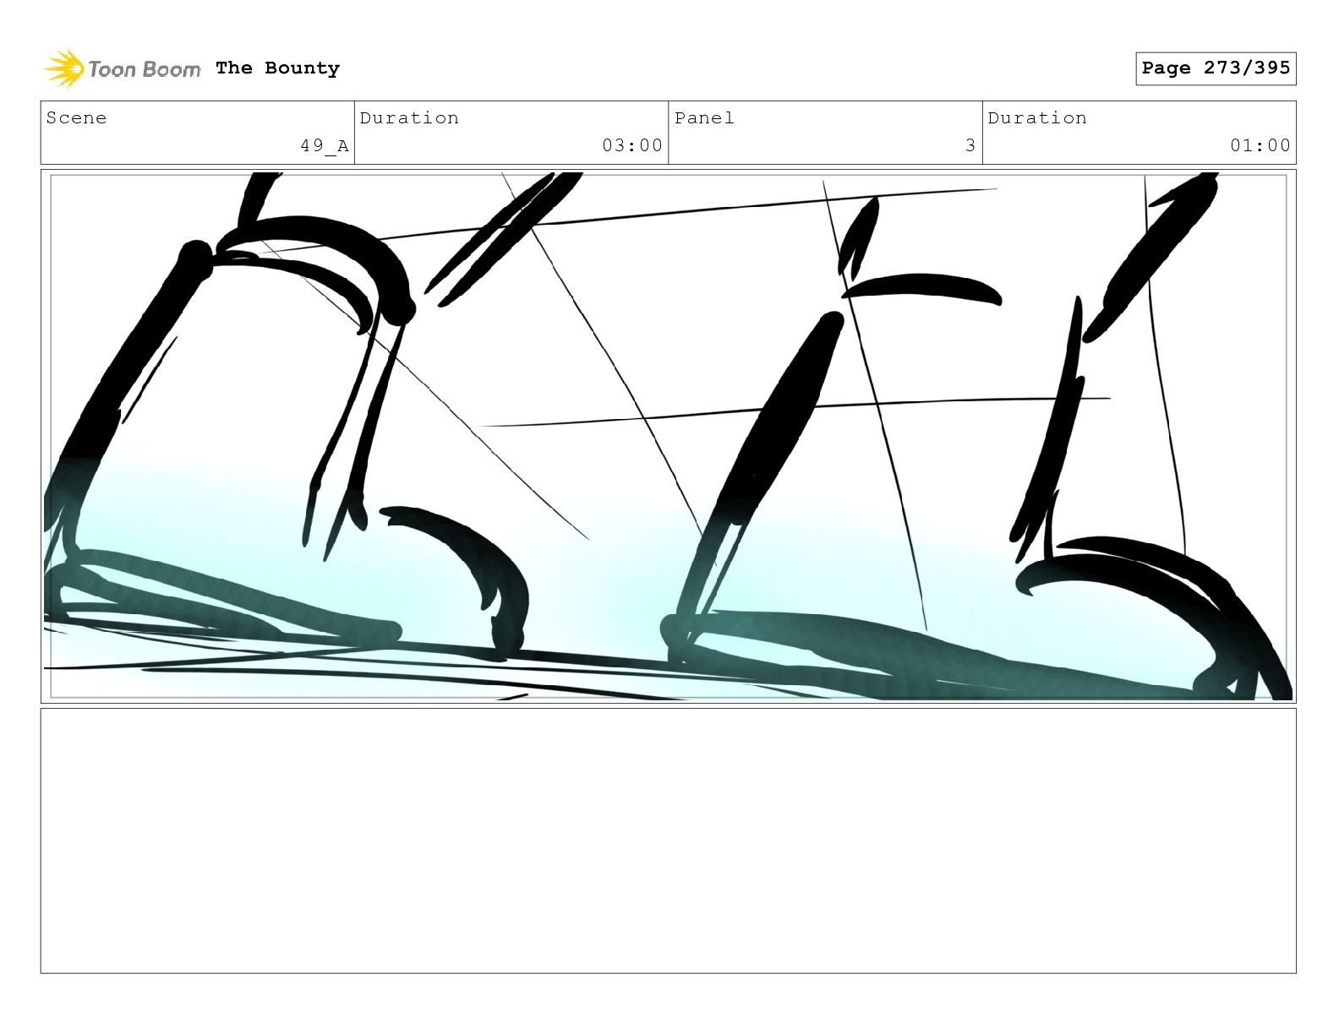
Task: Select the title text 'The Bounty'
Action: 277,68
